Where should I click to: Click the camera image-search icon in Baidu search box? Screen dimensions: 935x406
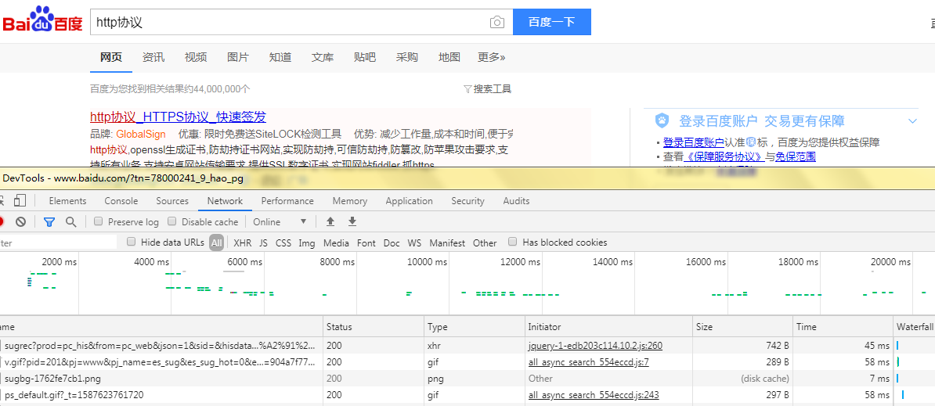tap(496, 23)
